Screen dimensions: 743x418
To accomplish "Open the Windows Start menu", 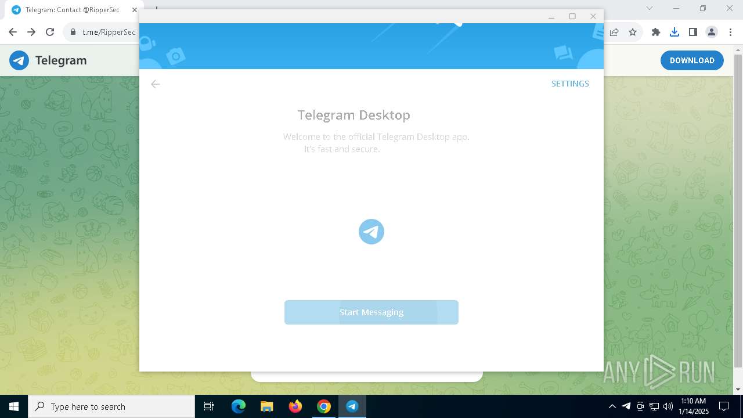I will tap(14, 406).
